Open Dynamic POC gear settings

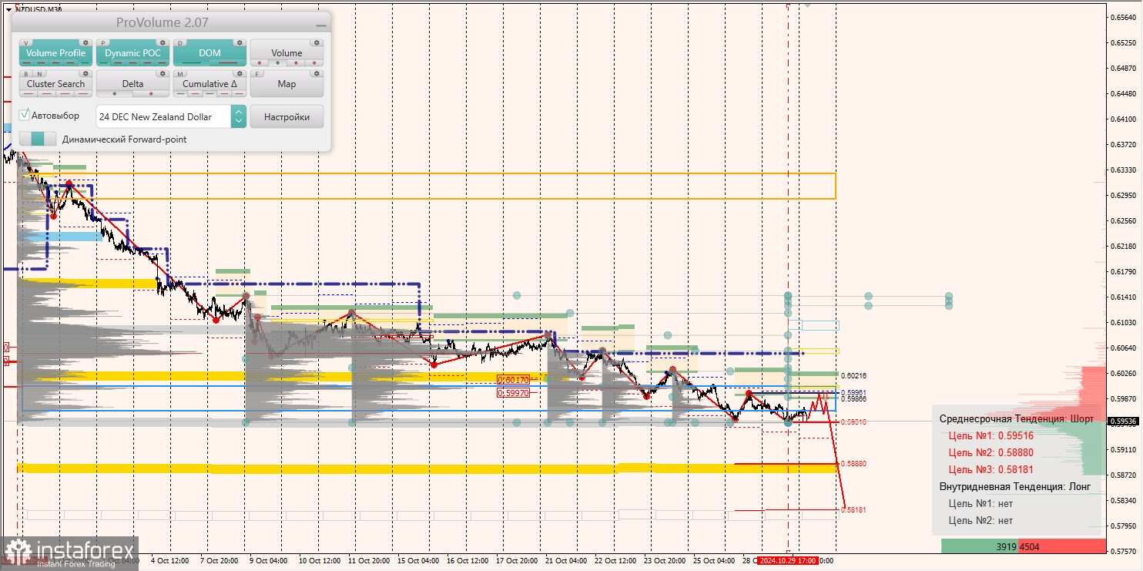(x=163, y=42)
